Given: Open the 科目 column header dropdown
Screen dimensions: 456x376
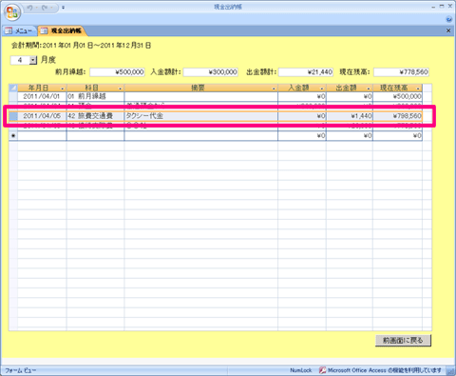Looking at the screenshot, I should [x=120, y=89].
